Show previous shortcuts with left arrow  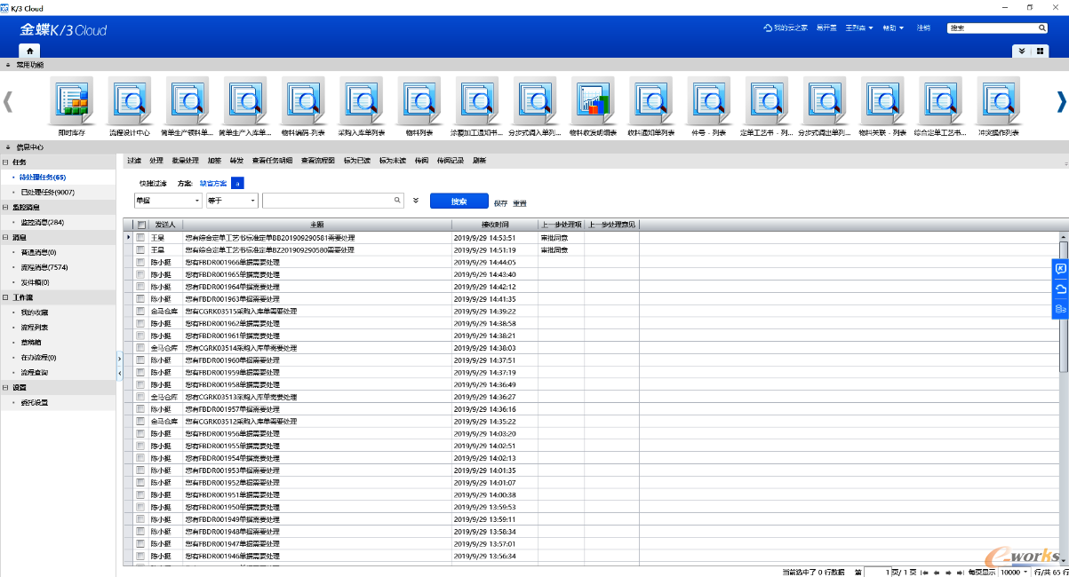point(8,101)
